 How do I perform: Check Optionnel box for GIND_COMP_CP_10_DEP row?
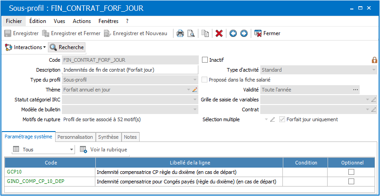click(351, 181)
